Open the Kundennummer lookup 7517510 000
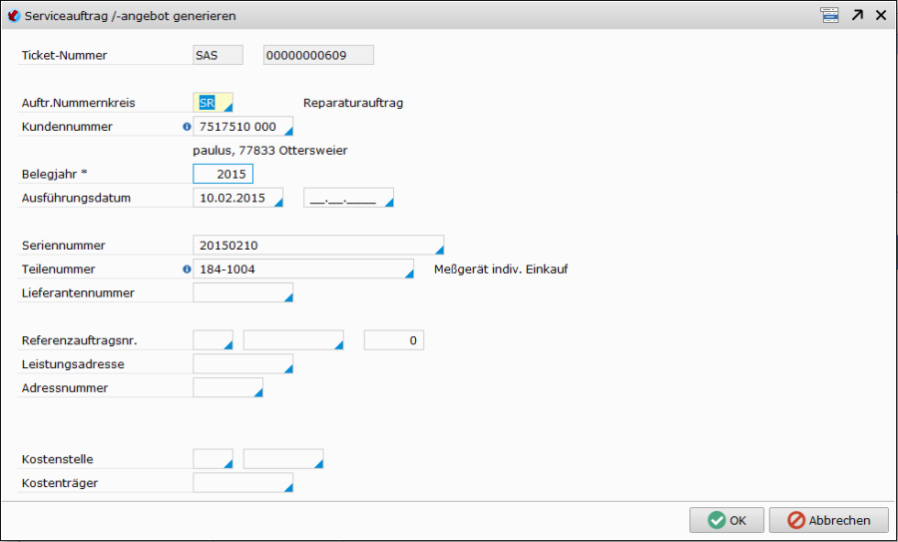Image resolution: width=898 pixels, height=542 pixels. (242, 127)
